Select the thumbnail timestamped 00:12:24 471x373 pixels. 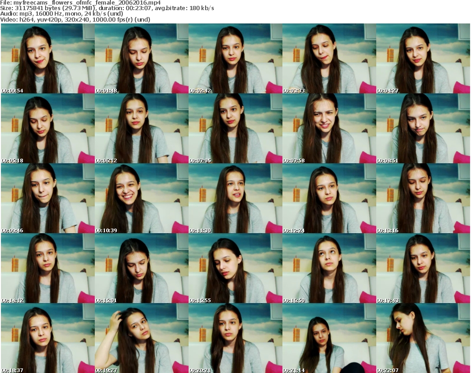coord(329,199)
